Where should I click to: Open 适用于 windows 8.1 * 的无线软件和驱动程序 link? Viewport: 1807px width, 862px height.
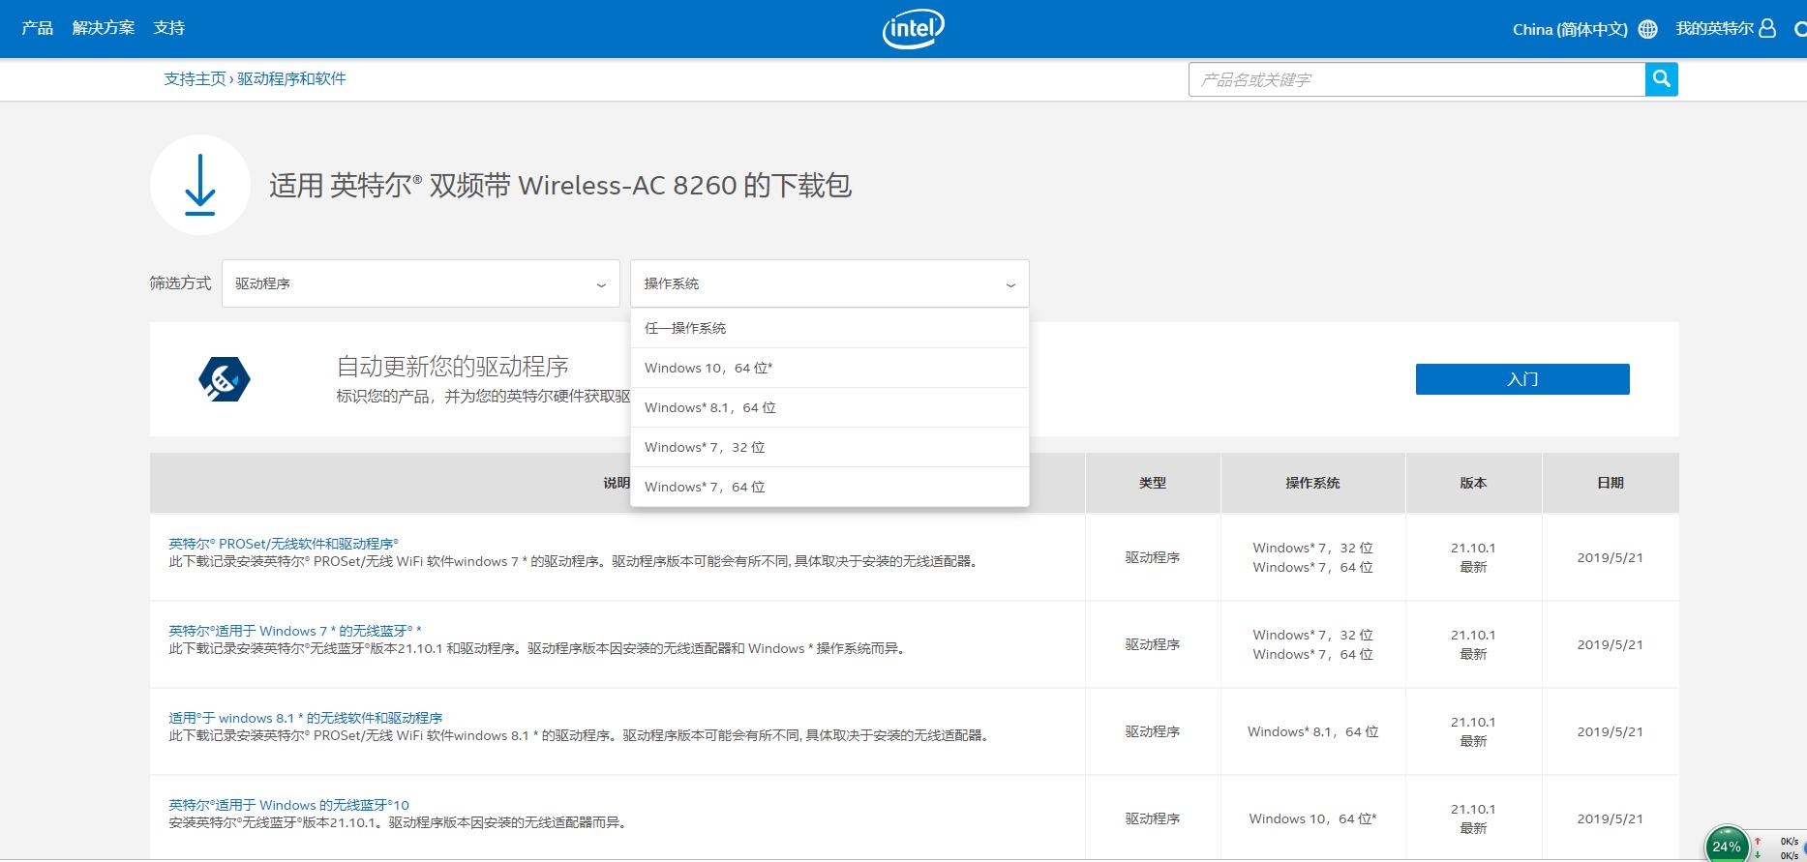[x=306, y=718]
